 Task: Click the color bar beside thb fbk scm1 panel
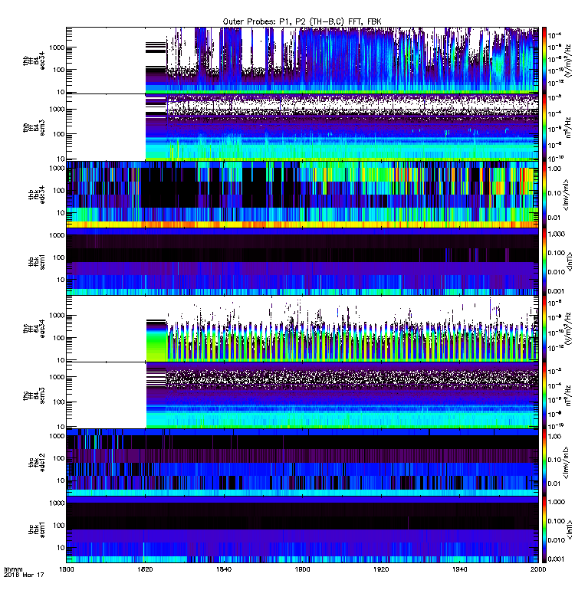click(544, 261)
